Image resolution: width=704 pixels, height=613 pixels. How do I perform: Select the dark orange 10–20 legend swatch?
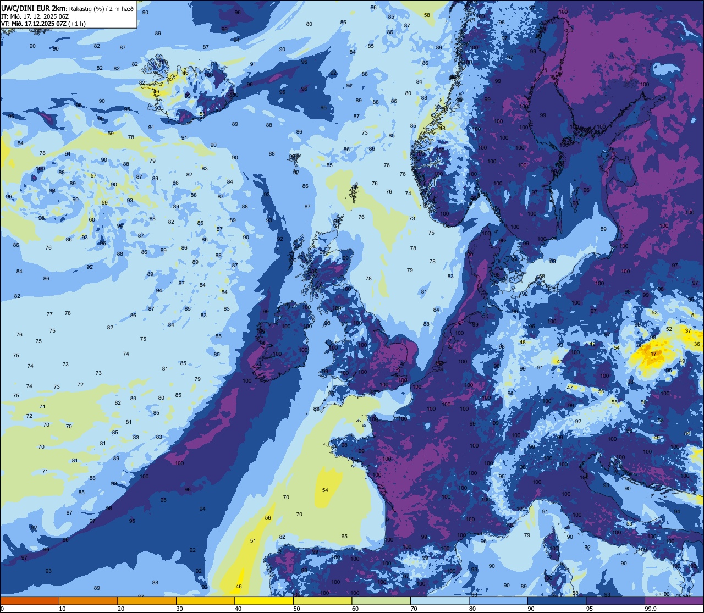tap(88, 600)
